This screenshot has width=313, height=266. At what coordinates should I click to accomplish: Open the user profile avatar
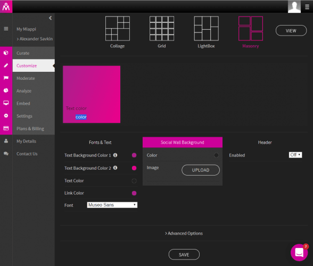click(x=294, y=6)
